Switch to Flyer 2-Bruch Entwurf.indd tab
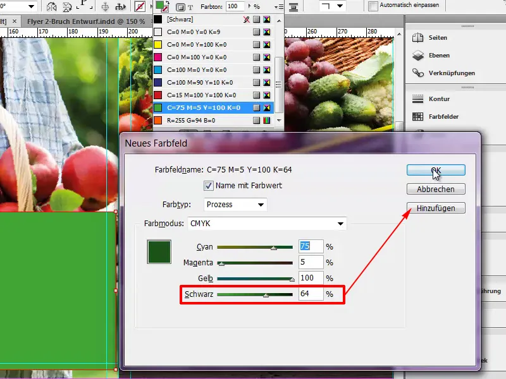This screenshot has width=506, height=379. (x=86, y=21)
